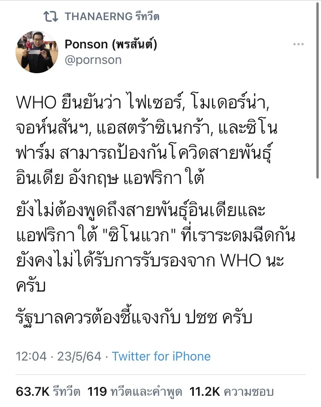Open the three-dot more options menu
Viewport: 321px width, 407px height.
(298, 45)
